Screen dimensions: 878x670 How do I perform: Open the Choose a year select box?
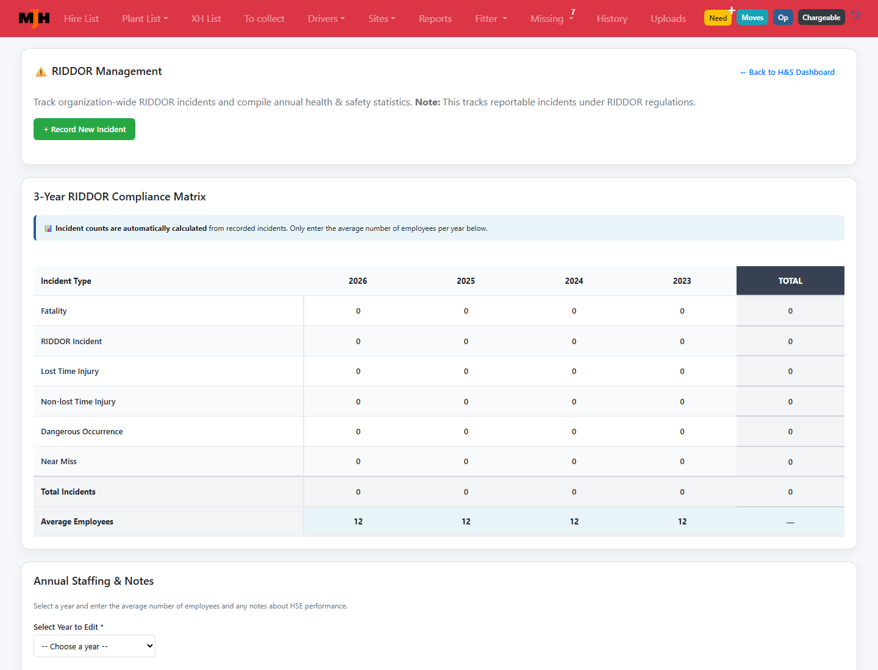[x=95, y=646]
